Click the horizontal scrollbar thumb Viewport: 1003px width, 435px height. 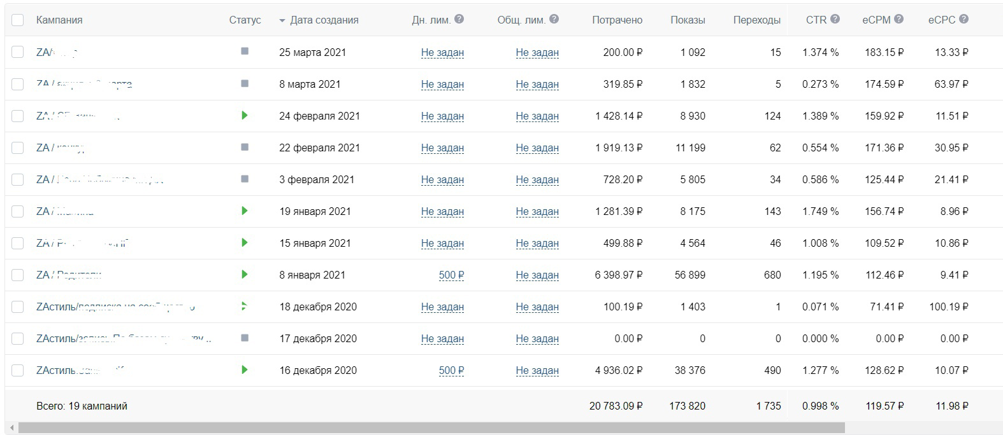pyautogui.click(x=431, y=428)
